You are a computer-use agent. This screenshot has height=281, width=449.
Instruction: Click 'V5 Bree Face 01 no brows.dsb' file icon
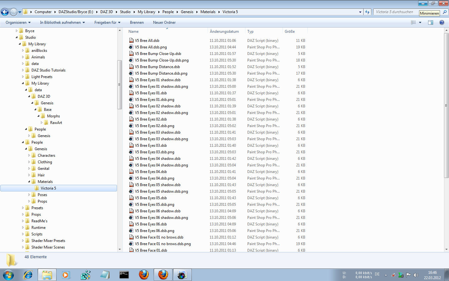(131, 237)
